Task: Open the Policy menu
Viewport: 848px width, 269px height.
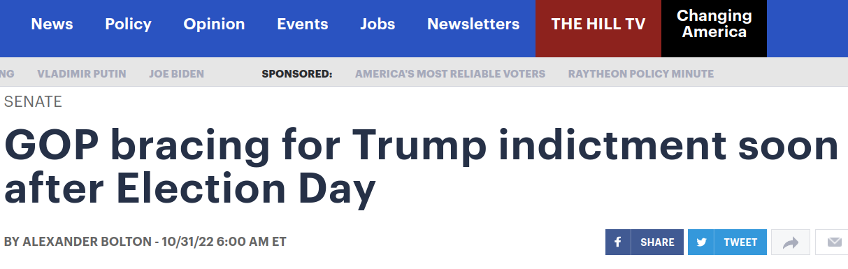Action: click(x=128, y=24)
